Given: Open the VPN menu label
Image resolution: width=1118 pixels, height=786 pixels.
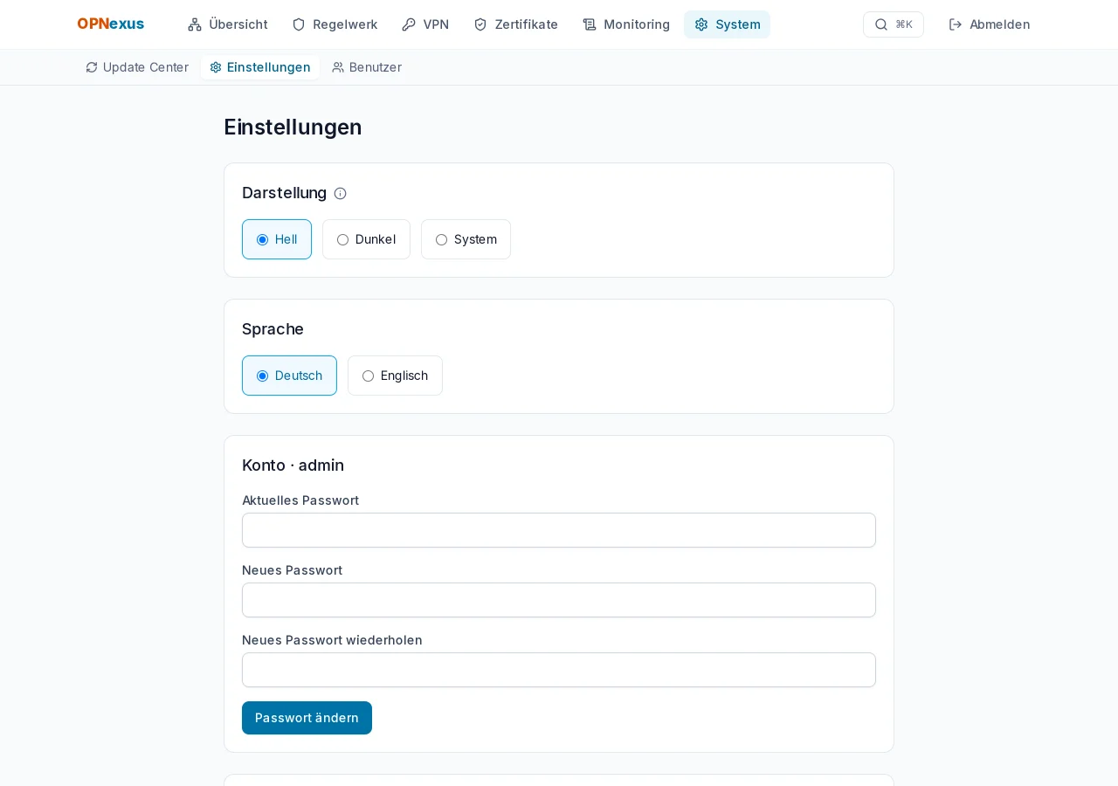Looking at the screenshot, I should click(x=436, y=24).
